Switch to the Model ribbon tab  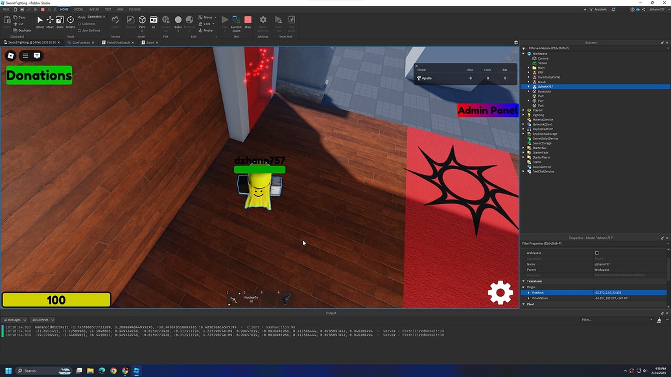78,10
